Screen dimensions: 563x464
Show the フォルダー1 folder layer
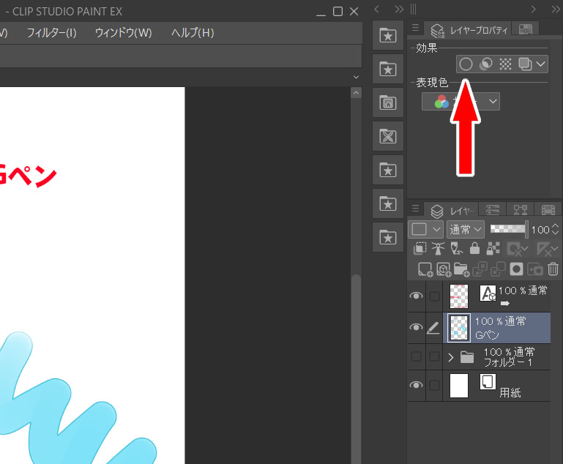[x=416, y=357]
